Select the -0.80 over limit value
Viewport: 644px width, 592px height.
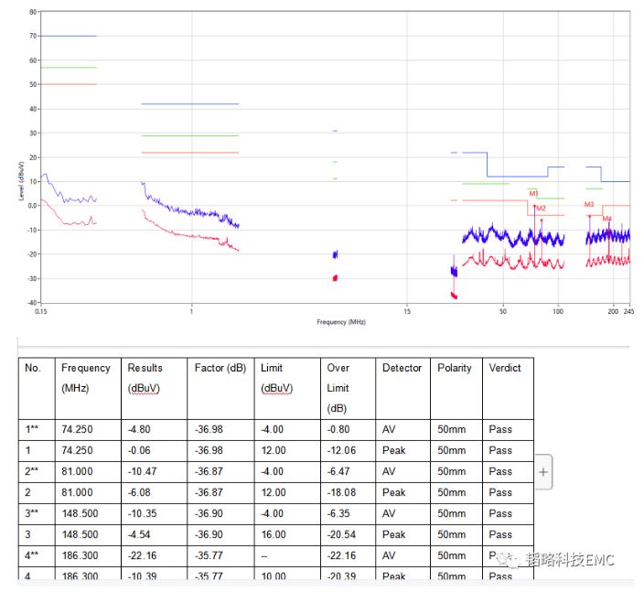click(x=338, y=429)
